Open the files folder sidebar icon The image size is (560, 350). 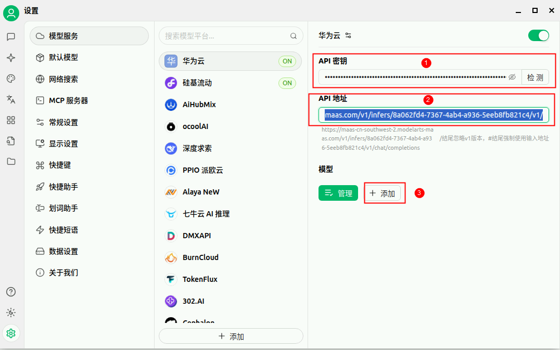coord(11,162)
